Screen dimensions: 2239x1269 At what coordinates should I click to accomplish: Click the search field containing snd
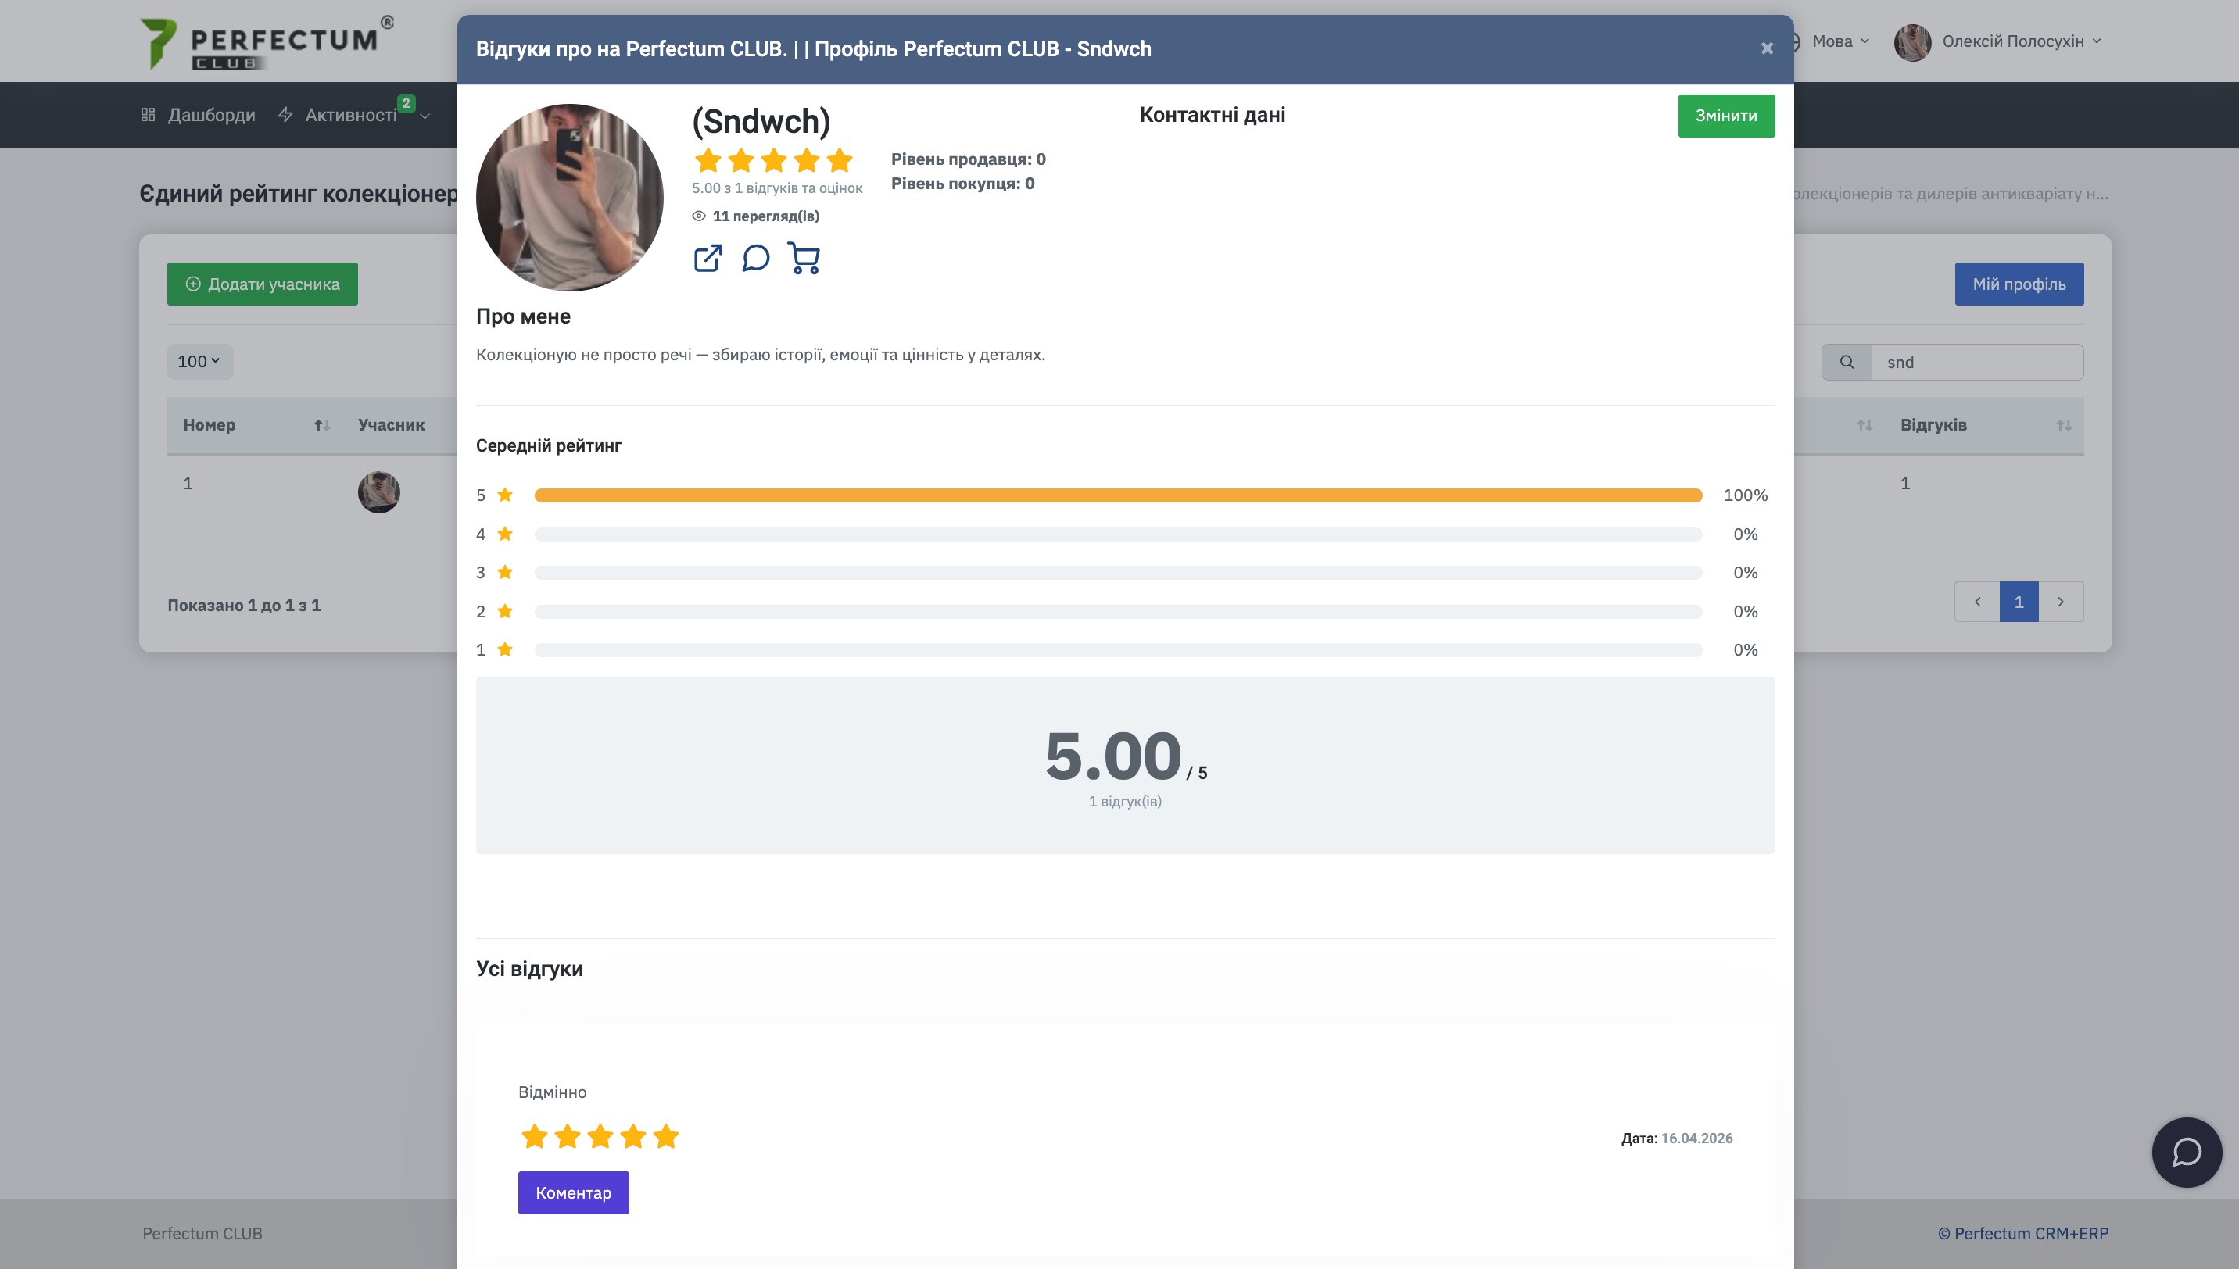pos(1976,362)
